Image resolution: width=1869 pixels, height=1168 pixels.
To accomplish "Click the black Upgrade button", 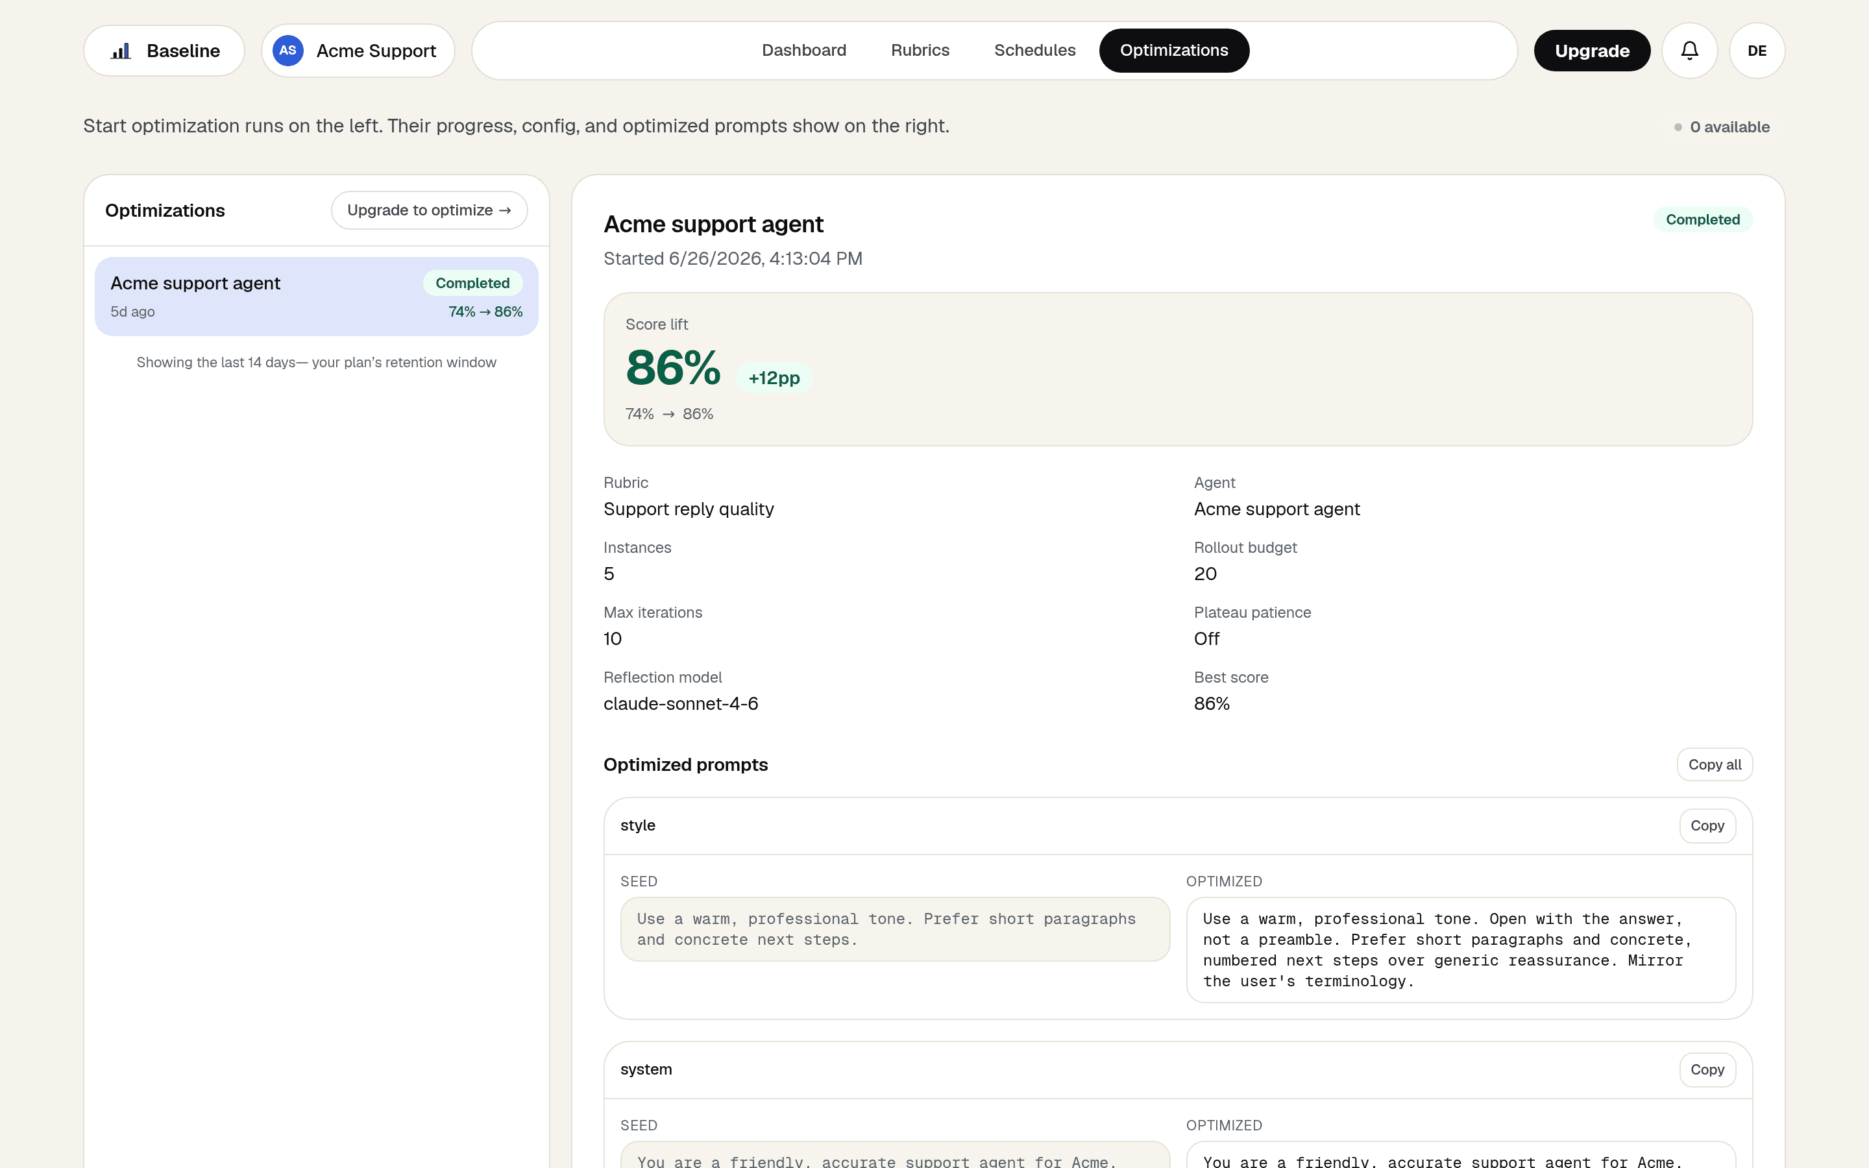I will click(x=1591, y=51).
